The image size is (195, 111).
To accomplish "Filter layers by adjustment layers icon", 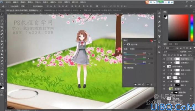I will point(181,48).
